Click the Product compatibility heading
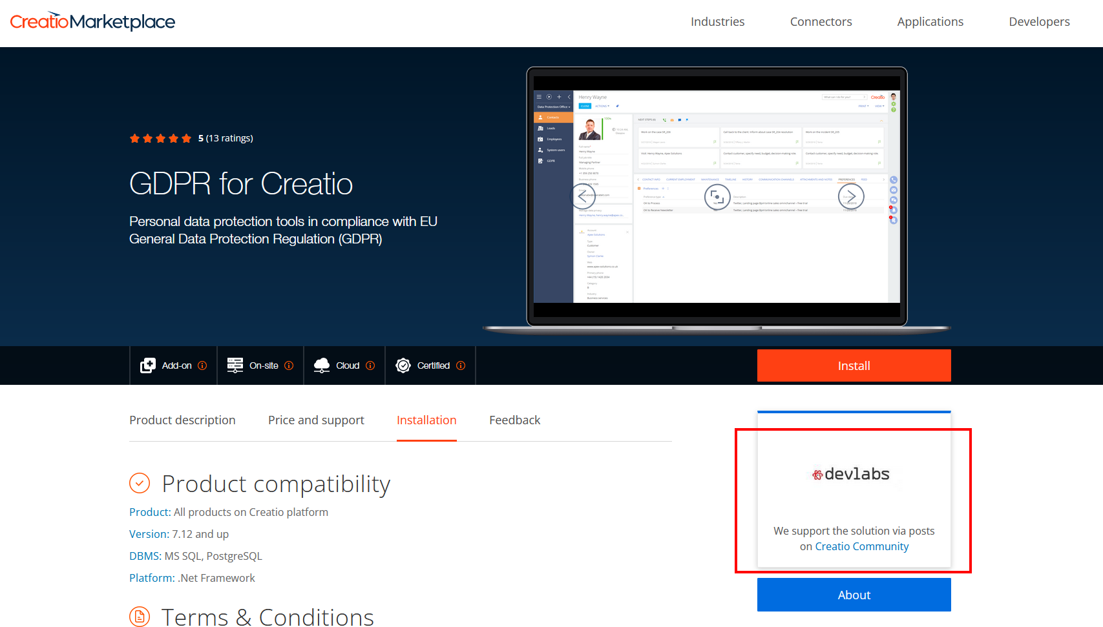The image size is (1103, 627). tap(276, 484)
